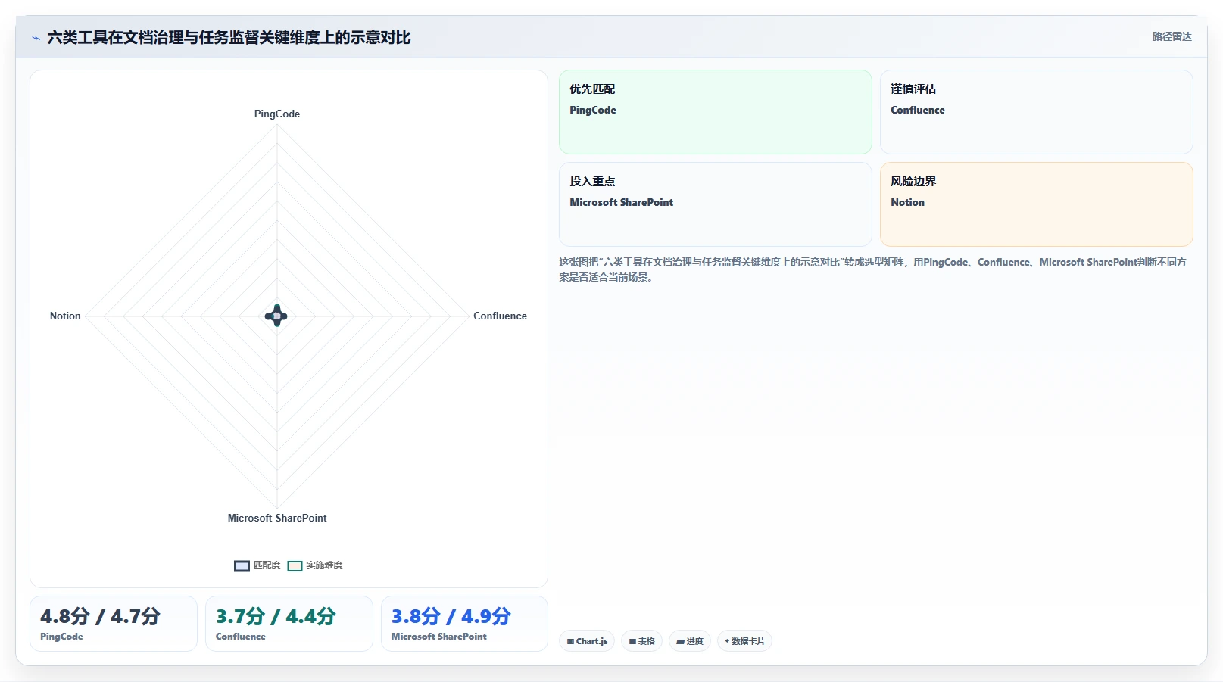
Task: Open the 优先匹配 PingCode card
Action: pyautogui.click(x=715, y=112)
